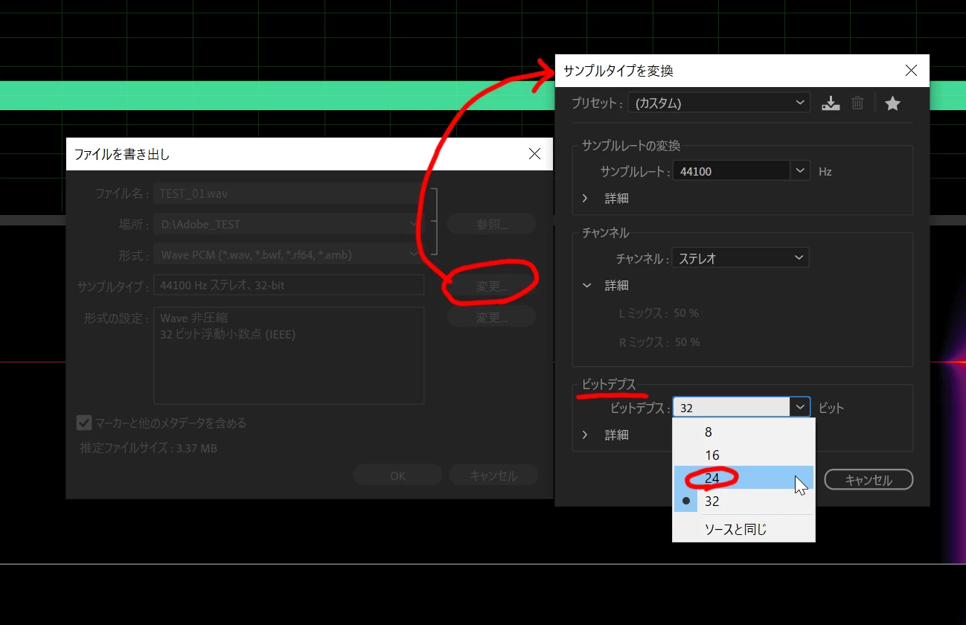The width and height of the screenshot is (966, 625).
Task: Click 変更... next to サンプルタイプ
Action: click(x=491, y=286)
